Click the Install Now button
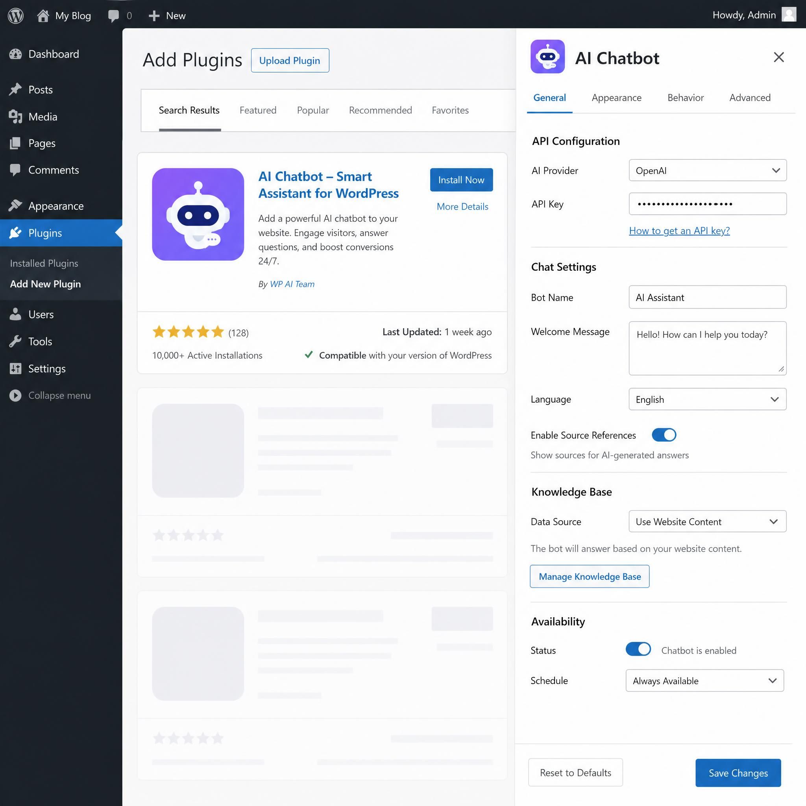The height and width of the screenshot is (806, 806). [461, 180]
